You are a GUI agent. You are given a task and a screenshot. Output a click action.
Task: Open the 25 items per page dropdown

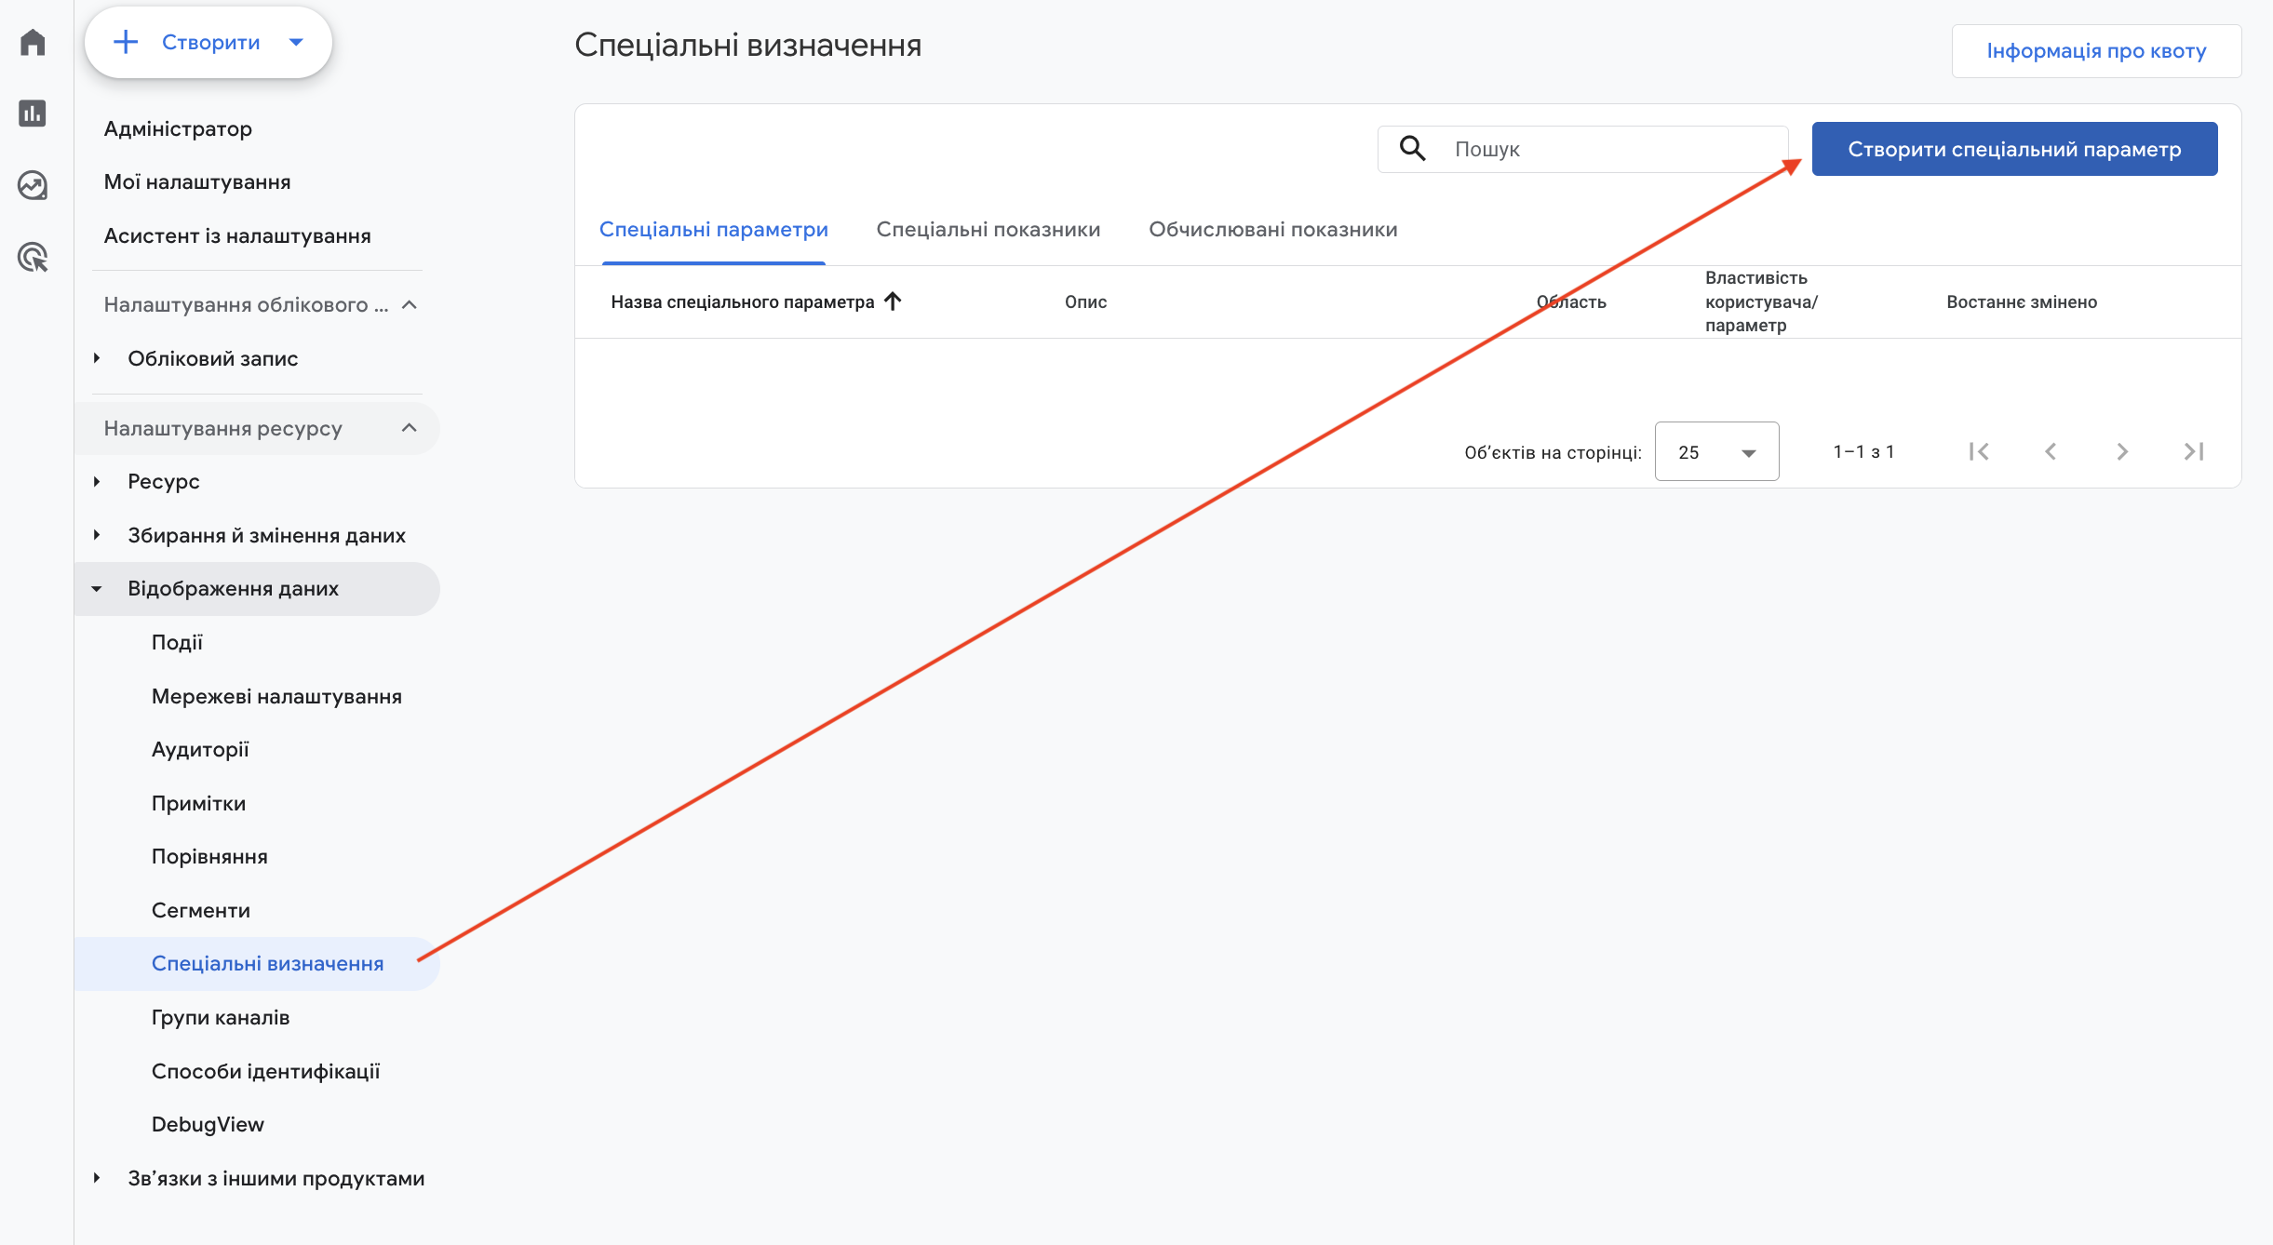click(x=1716, y=452)
